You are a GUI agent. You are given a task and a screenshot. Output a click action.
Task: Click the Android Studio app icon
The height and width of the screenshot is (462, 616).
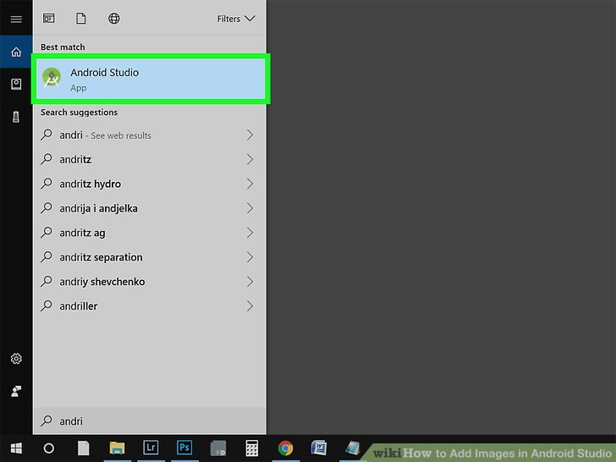(x=52, y=77)
